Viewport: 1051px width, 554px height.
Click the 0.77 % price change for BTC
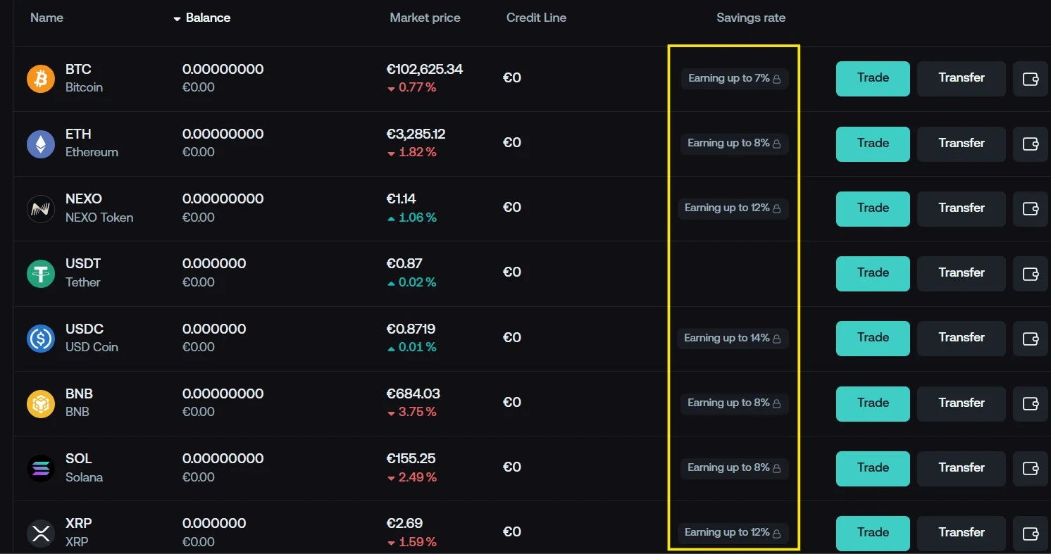point(412,88)
